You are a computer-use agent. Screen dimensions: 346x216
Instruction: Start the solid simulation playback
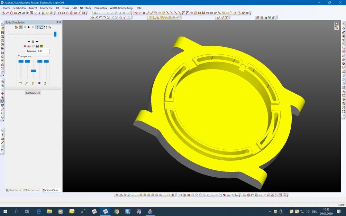click(28, 27)
